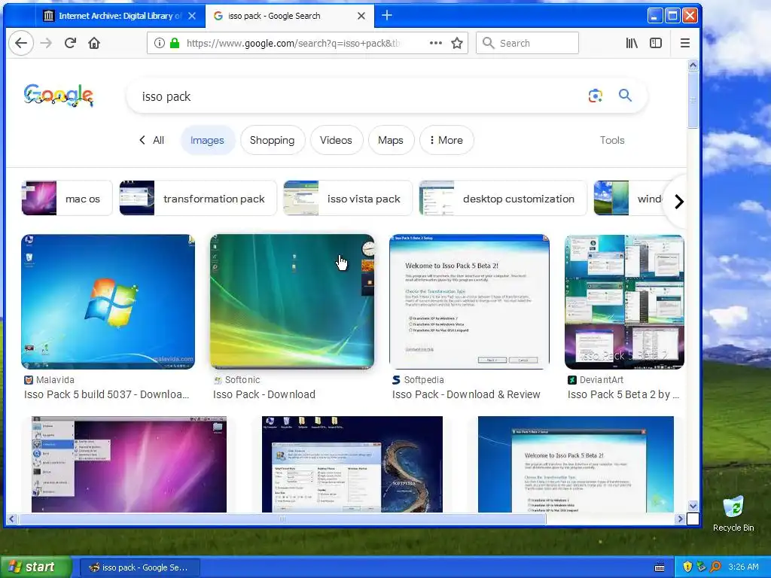Switch to Internet Archive tab

[x=120, y=16]
